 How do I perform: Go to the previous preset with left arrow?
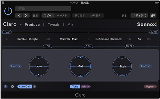19,16
